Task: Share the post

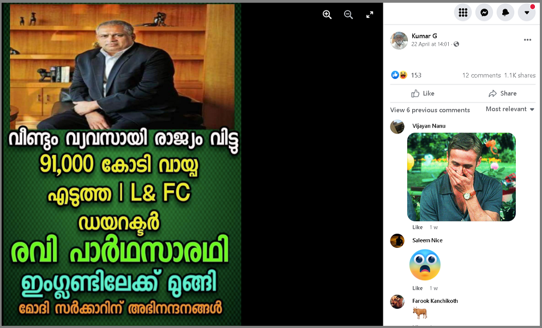Action: point(503,94)
